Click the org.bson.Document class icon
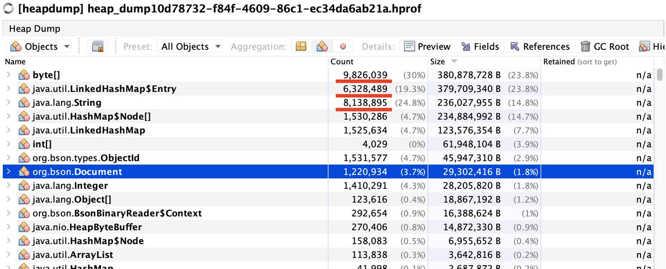 click(23, 172)
